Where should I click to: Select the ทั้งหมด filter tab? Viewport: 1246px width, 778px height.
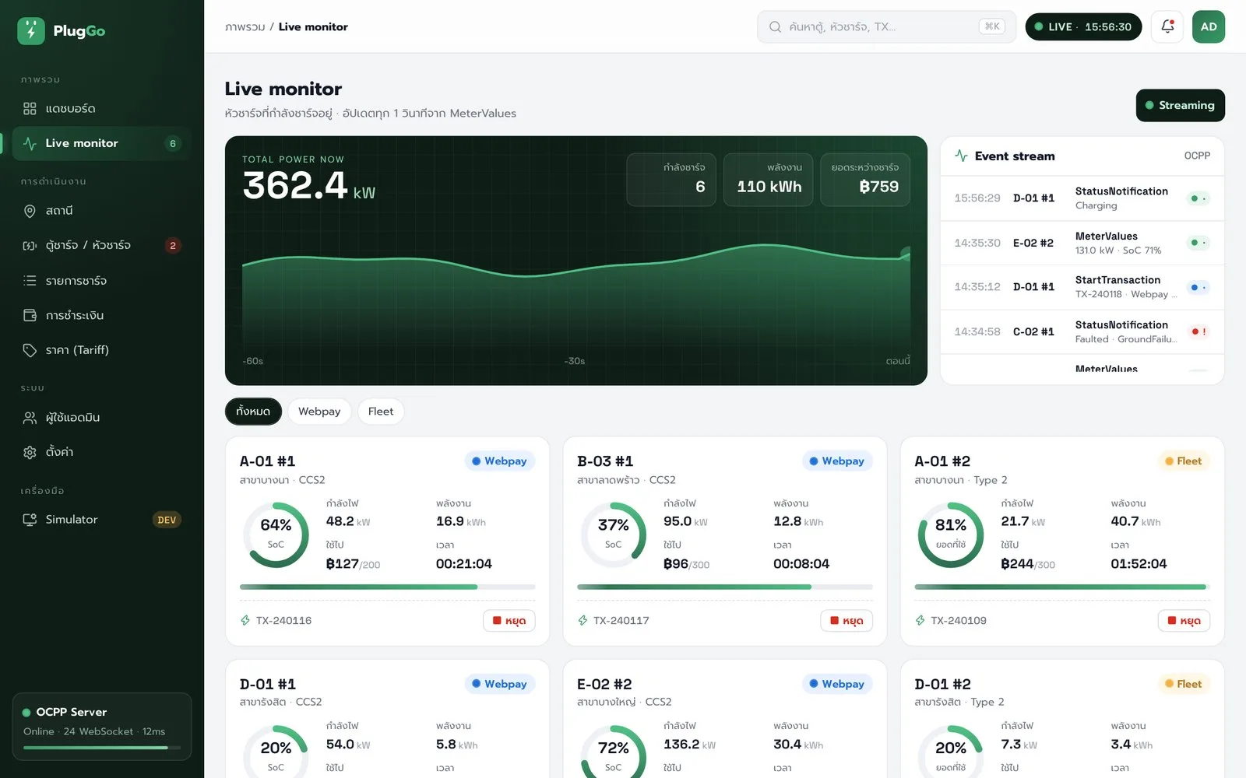coord(253,412)
